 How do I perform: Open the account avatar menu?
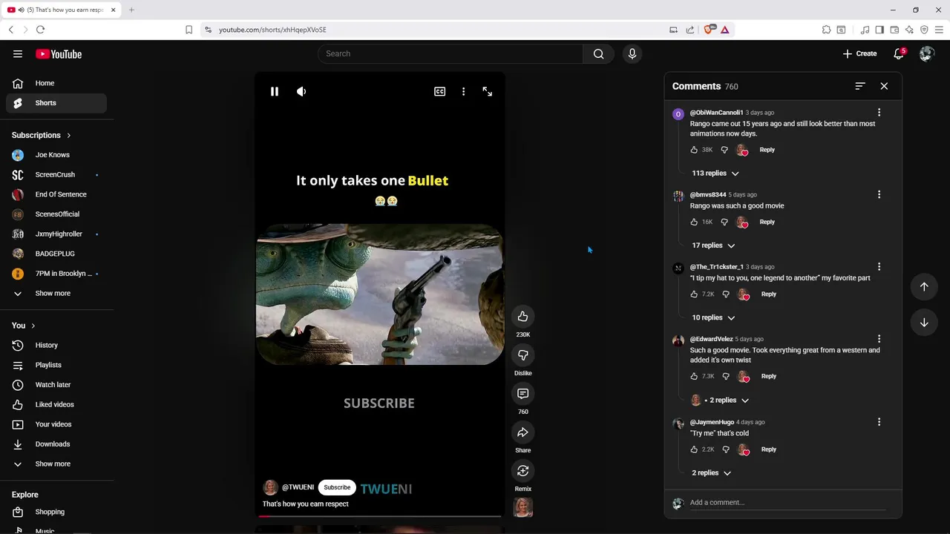[x=926, y=53]
